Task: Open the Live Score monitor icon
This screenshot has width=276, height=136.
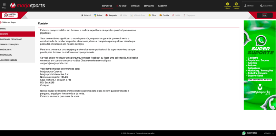Action: (x=265, y=15)
